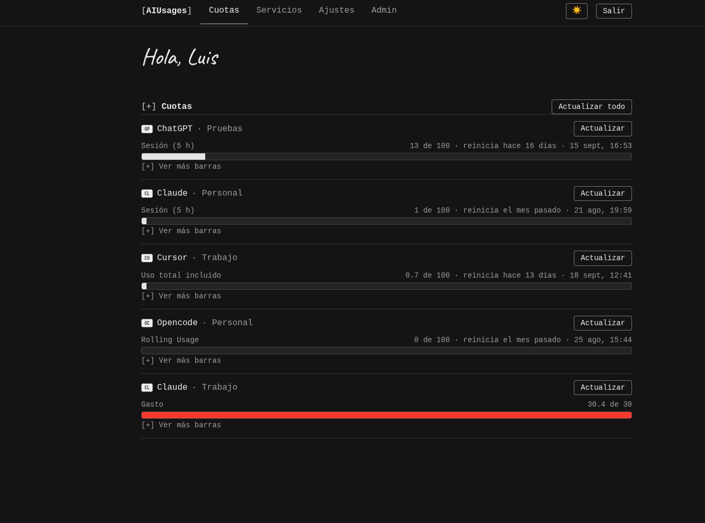Click the red Gasto progress bar
Viewport: 705px width, 523px height.
point(387,415)
